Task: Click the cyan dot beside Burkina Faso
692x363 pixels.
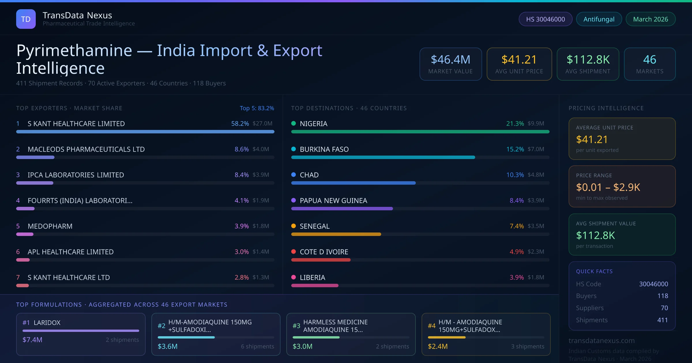Action: coord(294,149)
